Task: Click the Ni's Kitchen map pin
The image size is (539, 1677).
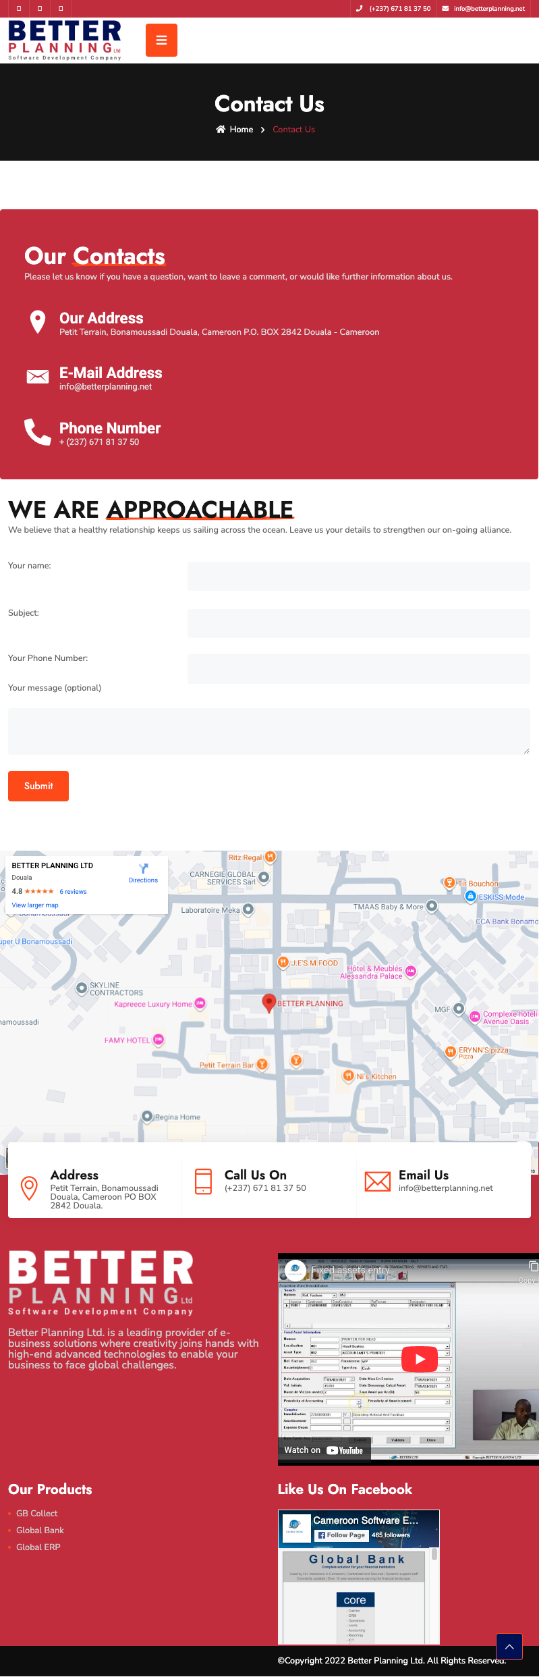Action: pyautogui.click(x=348, y=1075)
